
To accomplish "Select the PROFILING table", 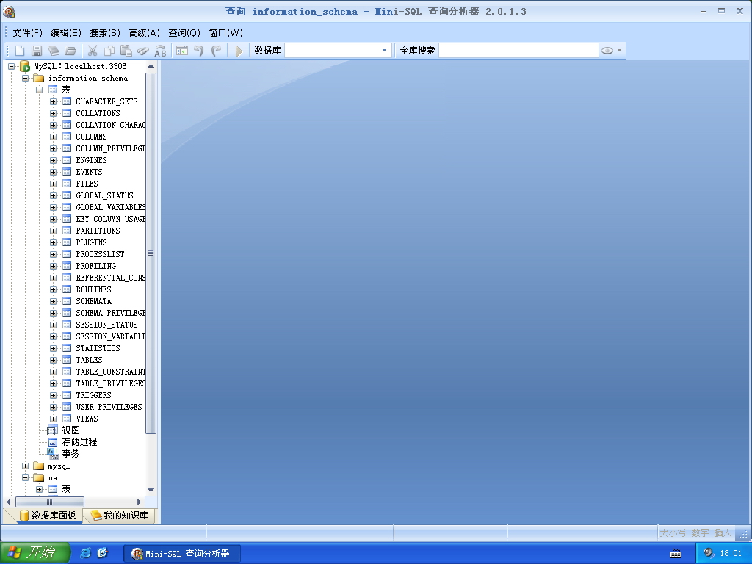I will (96, 266).
